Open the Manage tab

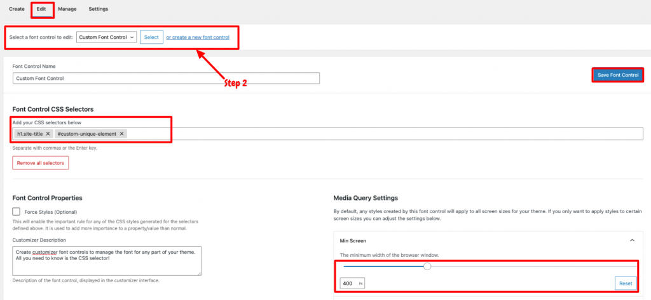(x=67, y=9)
